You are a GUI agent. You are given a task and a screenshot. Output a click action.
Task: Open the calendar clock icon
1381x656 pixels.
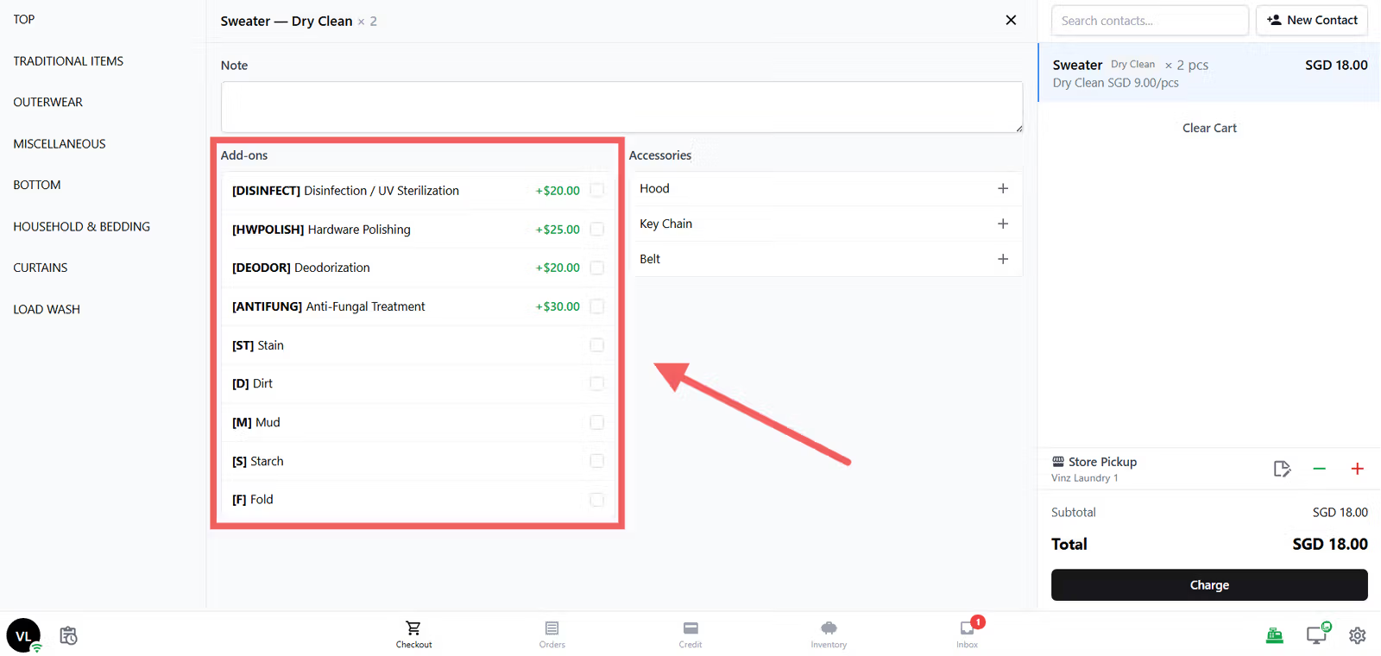68,635
